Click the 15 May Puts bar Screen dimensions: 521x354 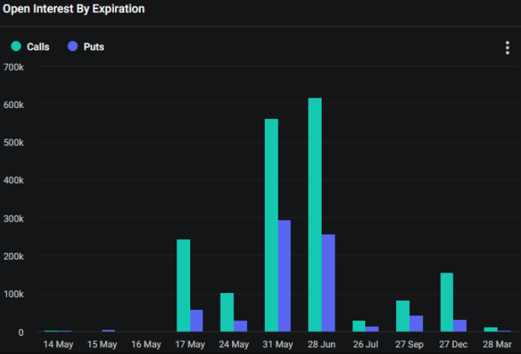click(109, 330)
